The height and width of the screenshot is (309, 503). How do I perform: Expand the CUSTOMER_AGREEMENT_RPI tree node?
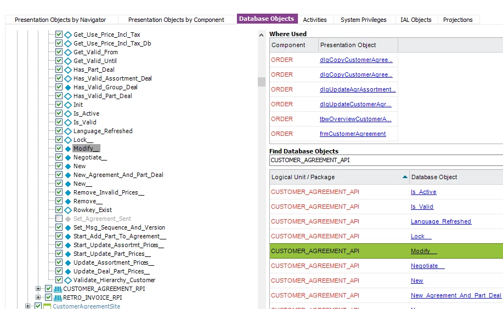click(38, 289)
